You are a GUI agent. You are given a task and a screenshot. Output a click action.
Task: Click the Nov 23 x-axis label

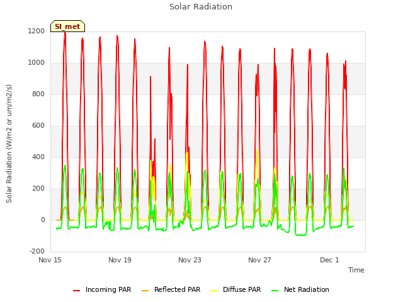[190, 260]
